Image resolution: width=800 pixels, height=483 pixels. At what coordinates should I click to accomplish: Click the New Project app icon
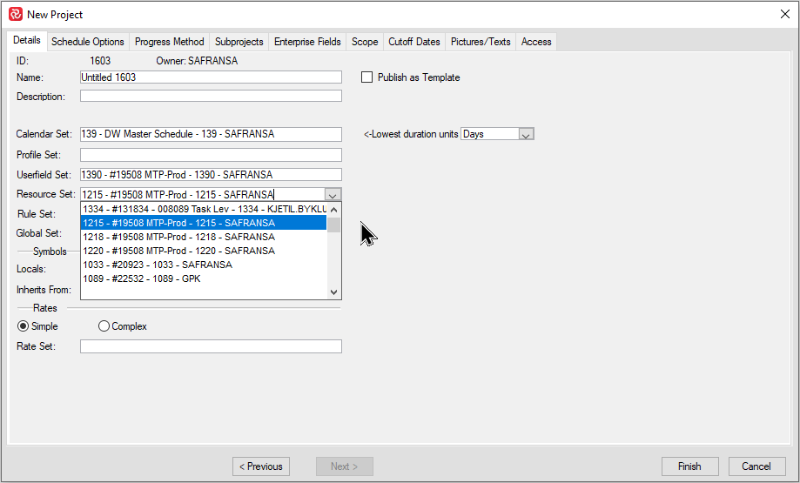pyautogui.click(x=16, y=14)
